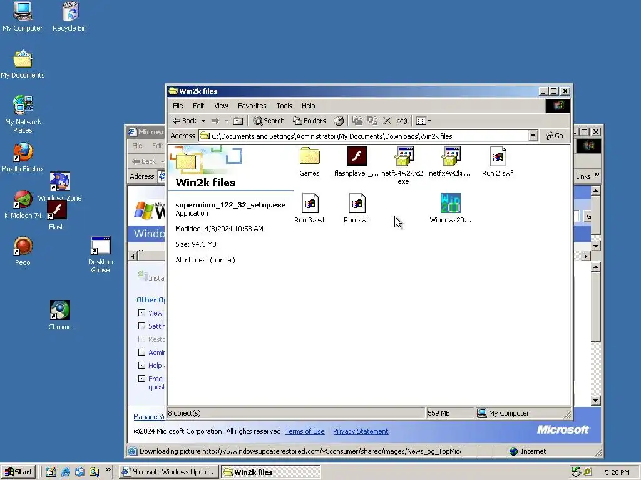Click the Start button
The width and height of the screenshot is (641, 480).
click(18, 472)
